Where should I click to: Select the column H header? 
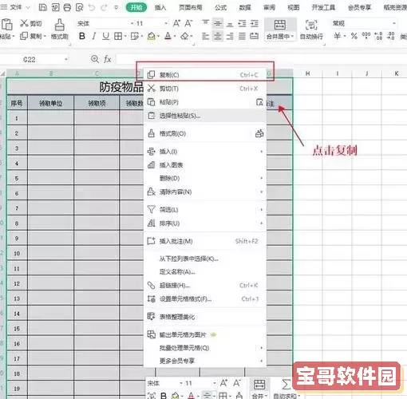[x=308, y=73]
